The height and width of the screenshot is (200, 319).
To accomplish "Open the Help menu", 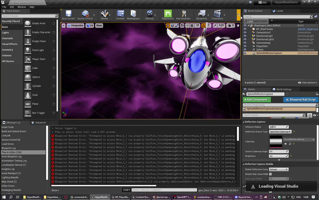I will [32, 7].
